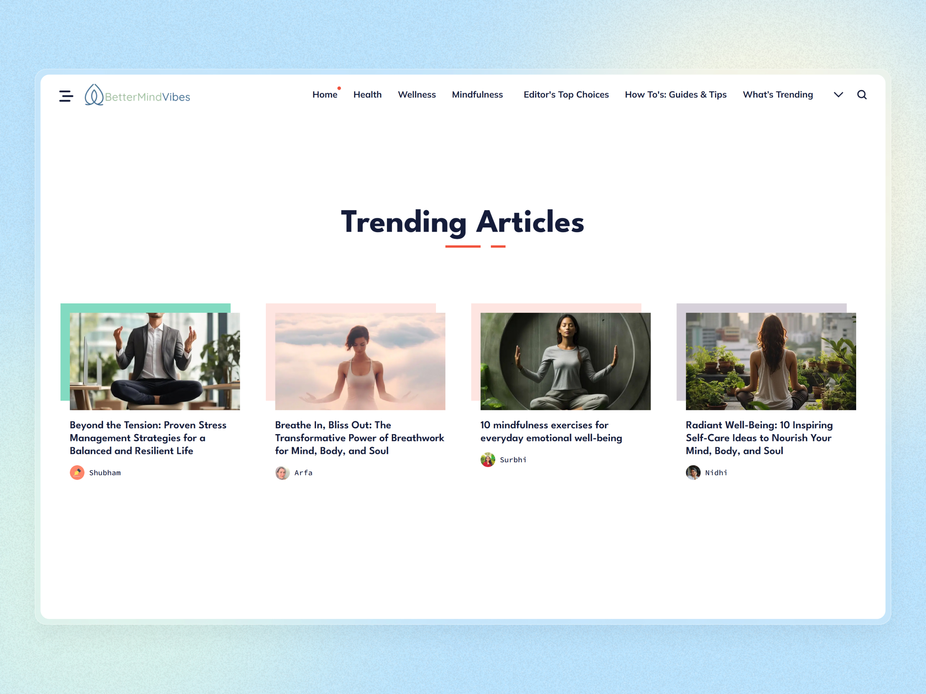The height and width of the screenshot is (694, 926).
Task: Expand the navigation chevron dropdown
Action: click(838, 95)
